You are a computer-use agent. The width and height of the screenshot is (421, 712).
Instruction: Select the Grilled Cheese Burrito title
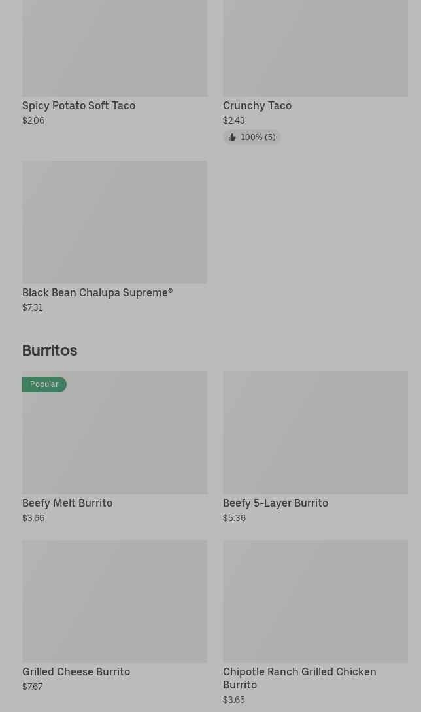point(76,671)
